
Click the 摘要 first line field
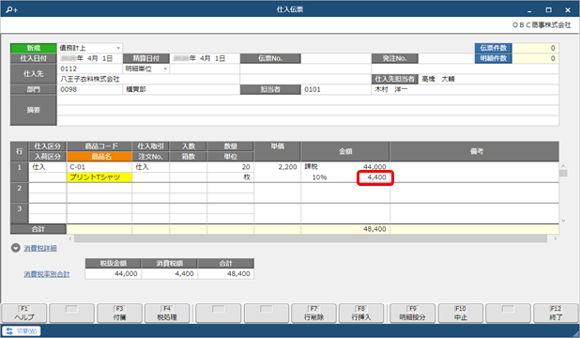point(308,100)
